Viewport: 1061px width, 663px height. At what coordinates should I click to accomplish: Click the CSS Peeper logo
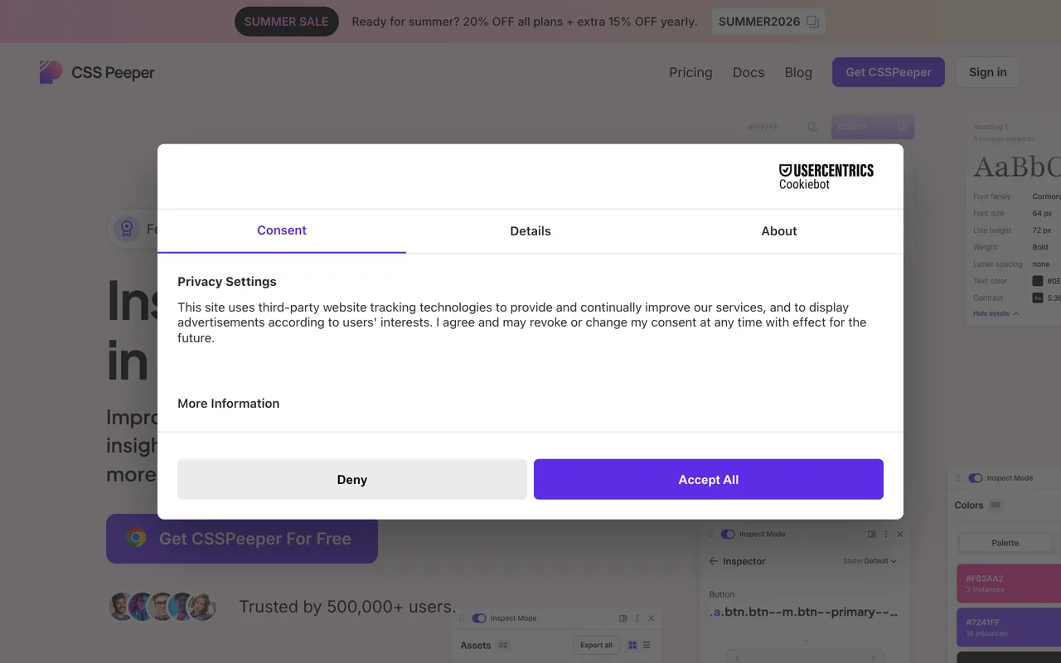[x=97, y=72]
